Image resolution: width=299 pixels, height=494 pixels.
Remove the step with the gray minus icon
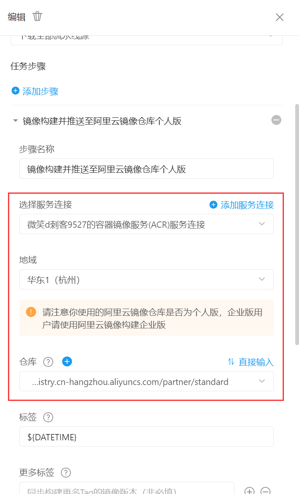coord(276,120)
